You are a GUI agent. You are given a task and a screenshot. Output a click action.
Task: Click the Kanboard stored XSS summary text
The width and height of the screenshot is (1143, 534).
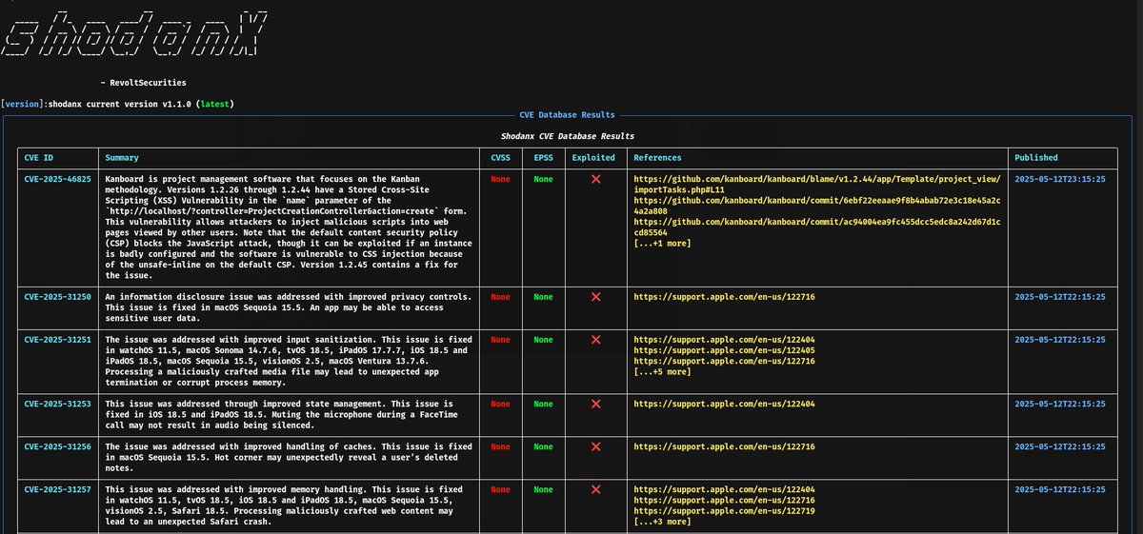click(289, 227)
